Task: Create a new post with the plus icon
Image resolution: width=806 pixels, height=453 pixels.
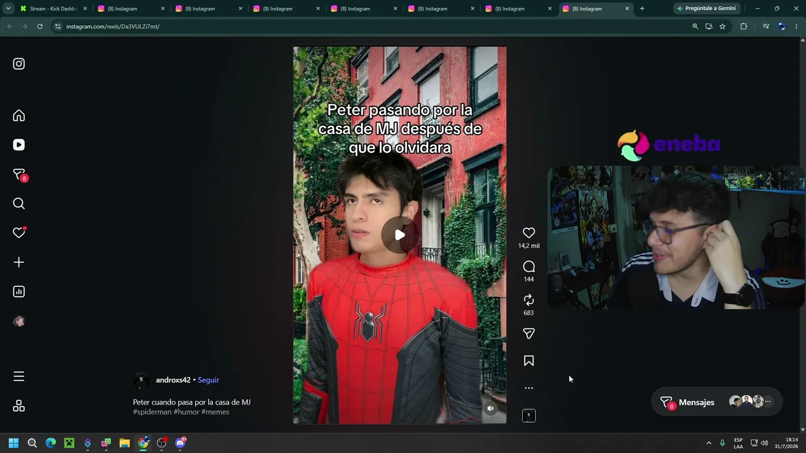Action: [19, 262]
